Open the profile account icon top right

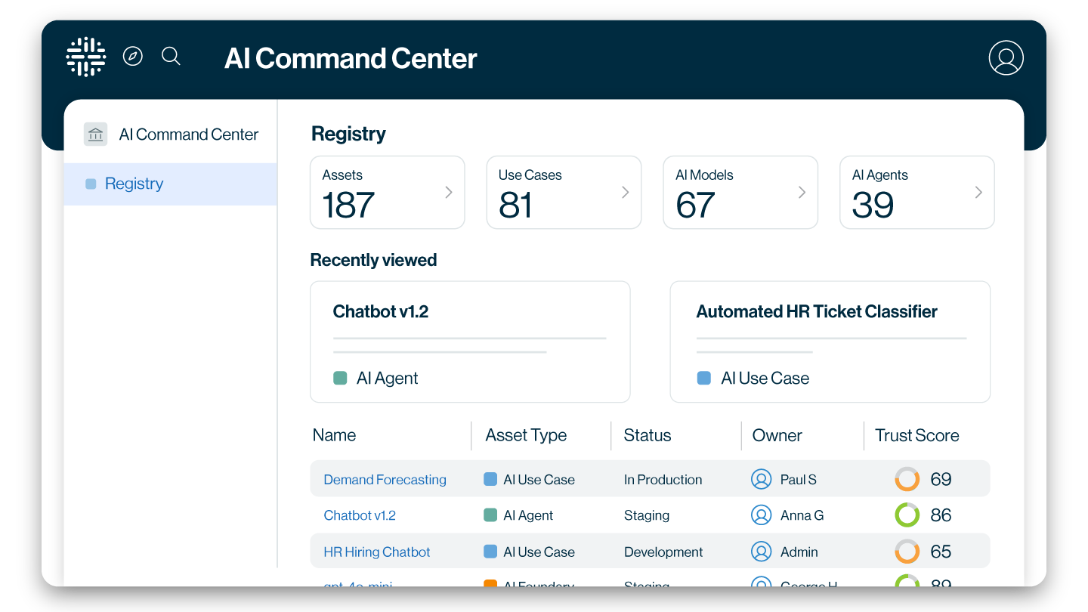coord(1006,57)
